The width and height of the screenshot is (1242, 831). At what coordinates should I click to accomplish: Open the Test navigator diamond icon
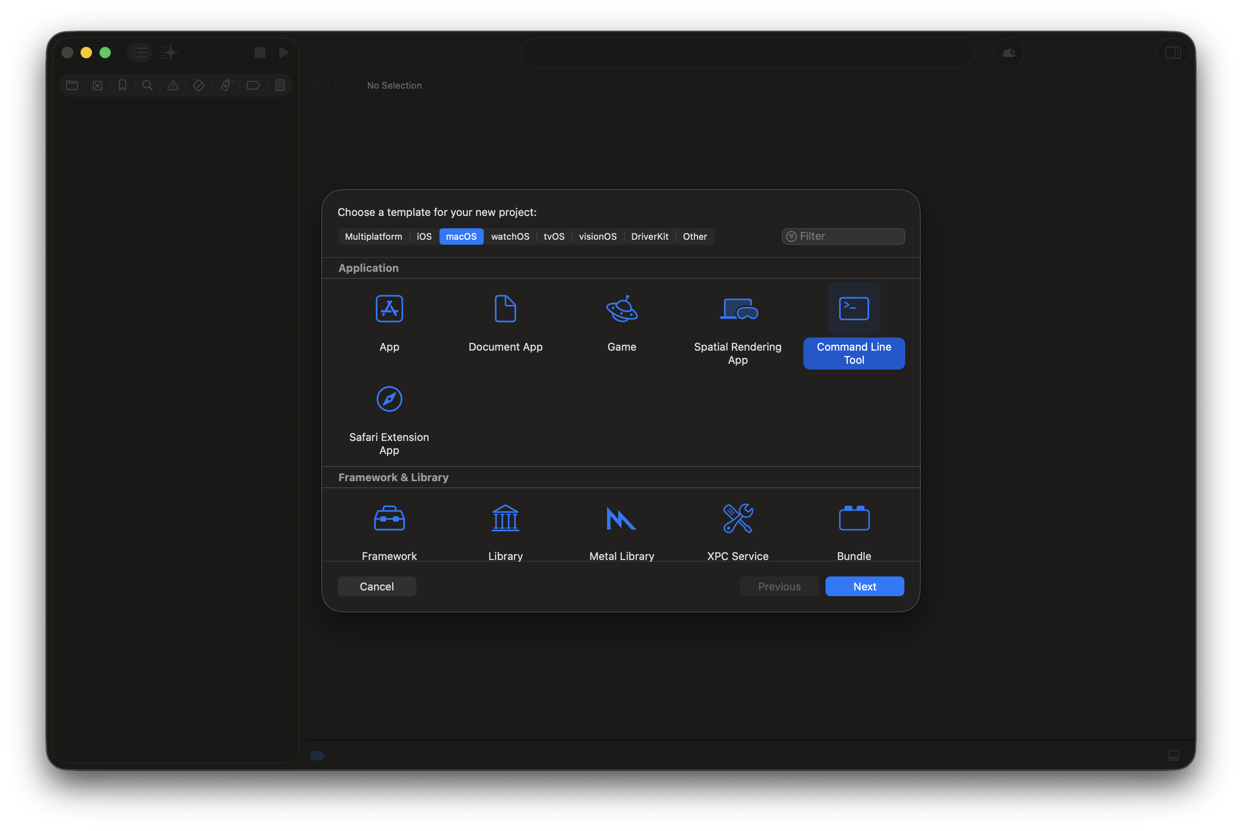point(199,85)
